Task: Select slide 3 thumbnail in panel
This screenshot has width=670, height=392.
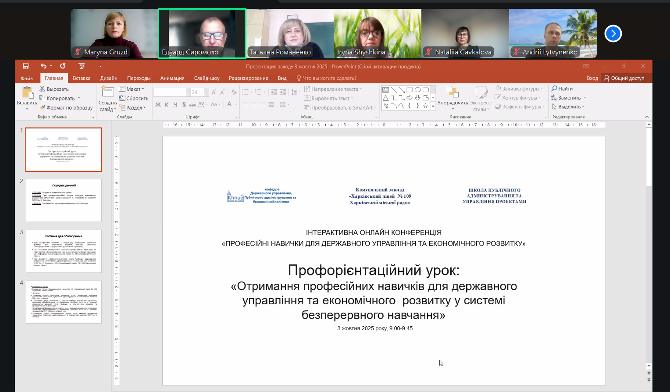Action: click(64, 251)
